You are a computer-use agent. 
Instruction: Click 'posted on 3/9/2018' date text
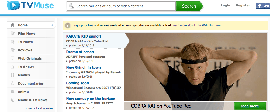(x=81, y=77)
